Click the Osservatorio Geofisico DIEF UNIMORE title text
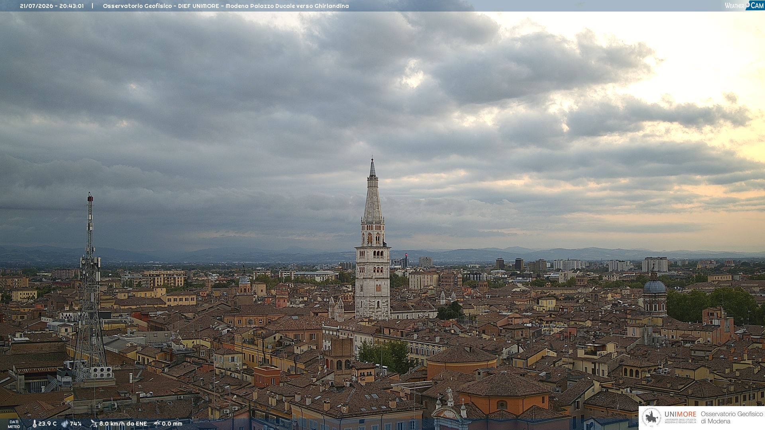This screenshot has width=765, height=430. pyautogui.click(x=226, y=6)
